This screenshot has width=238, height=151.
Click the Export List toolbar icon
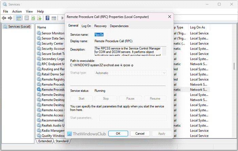pos(39,18)
